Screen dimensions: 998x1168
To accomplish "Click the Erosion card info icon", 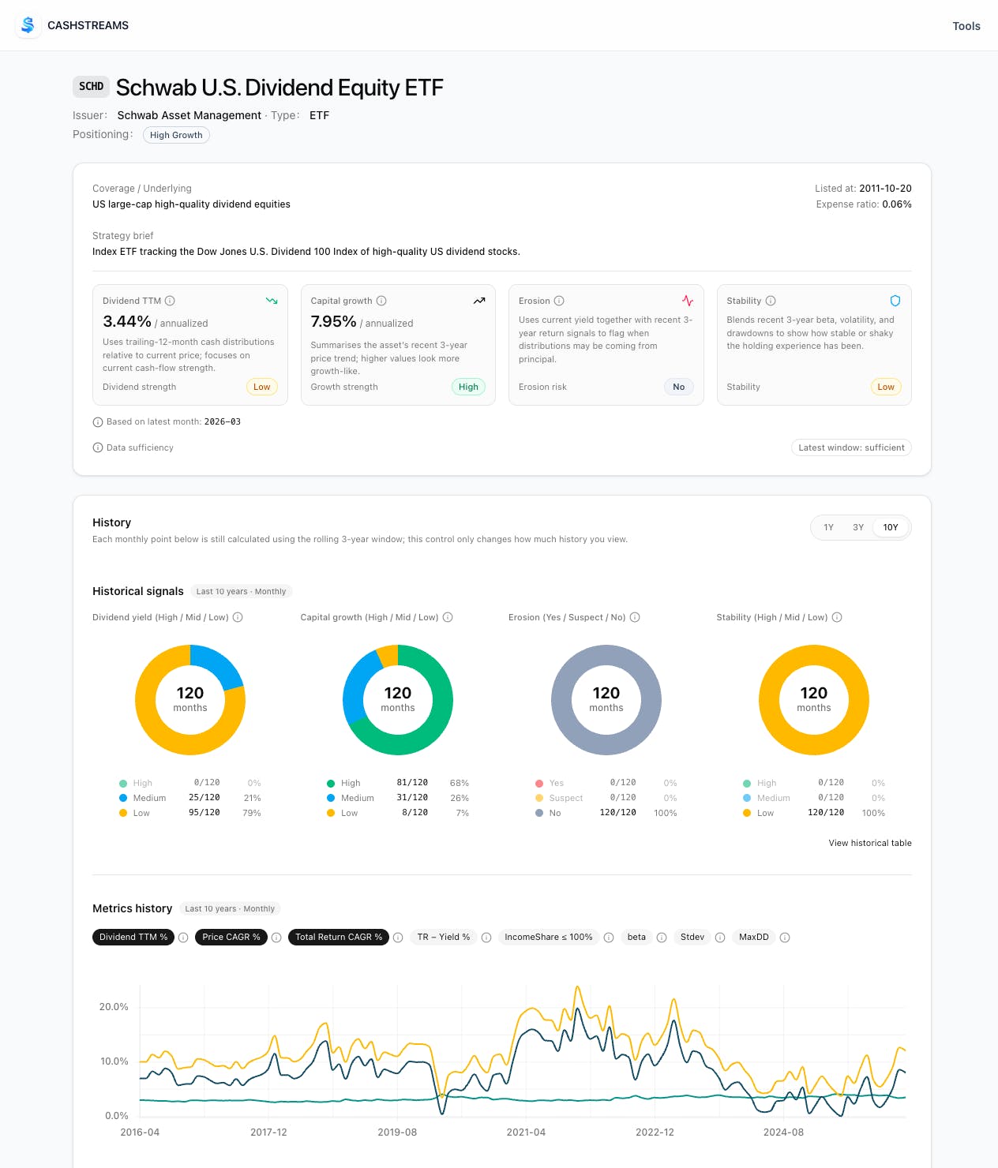I will pyautogui.click(x=559, y=301).
